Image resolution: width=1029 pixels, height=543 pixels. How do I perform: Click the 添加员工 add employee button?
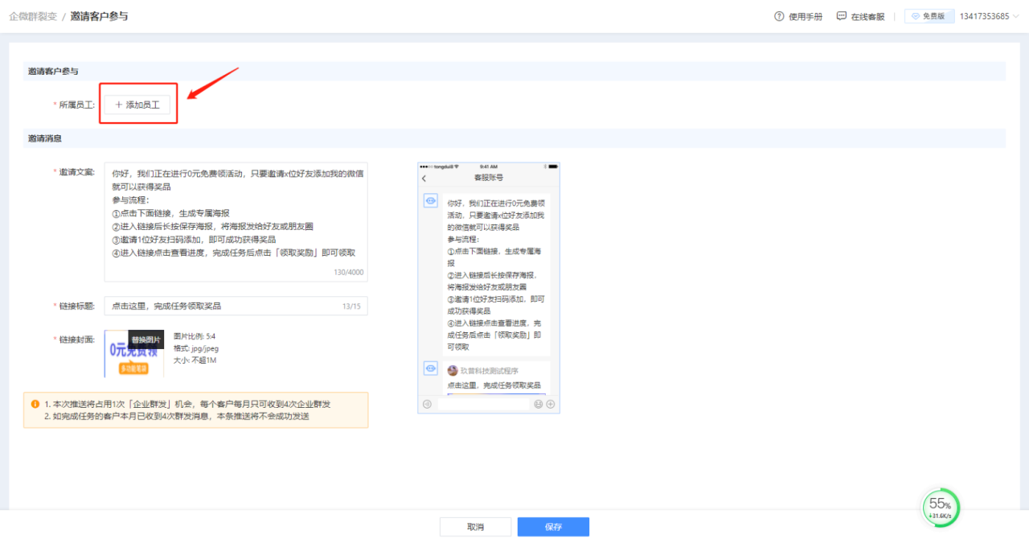pos(137,103)
